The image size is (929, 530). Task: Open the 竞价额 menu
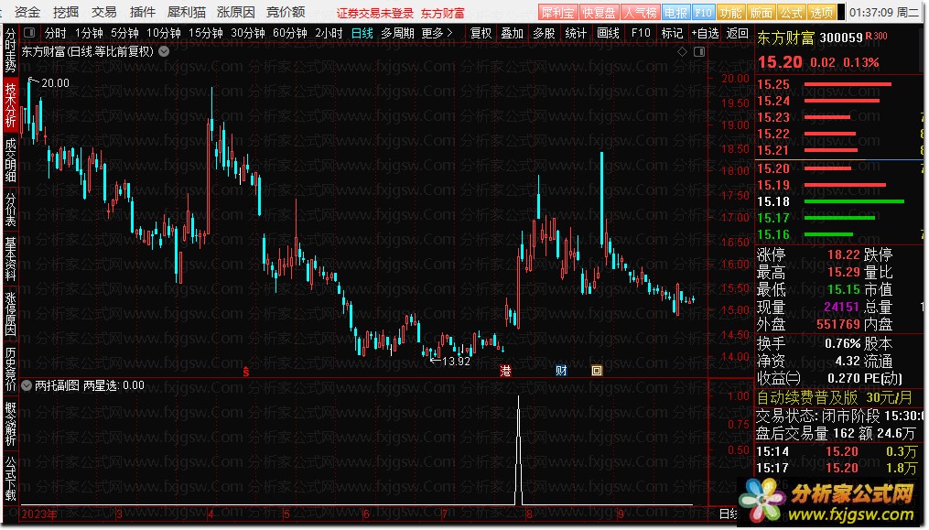pos(286,12)
